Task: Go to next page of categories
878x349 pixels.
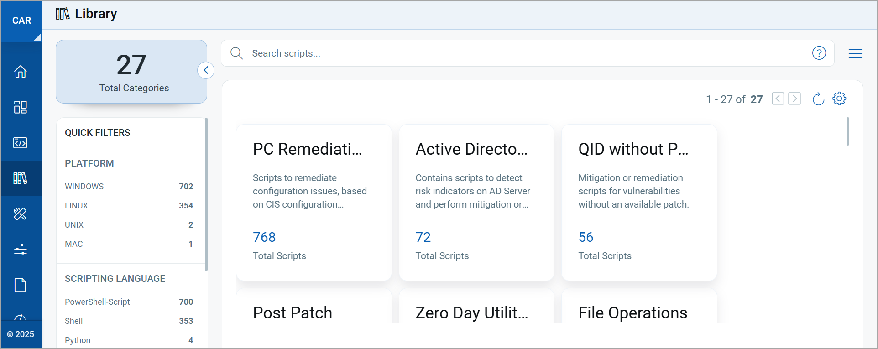Action: [x=794, y=99]
